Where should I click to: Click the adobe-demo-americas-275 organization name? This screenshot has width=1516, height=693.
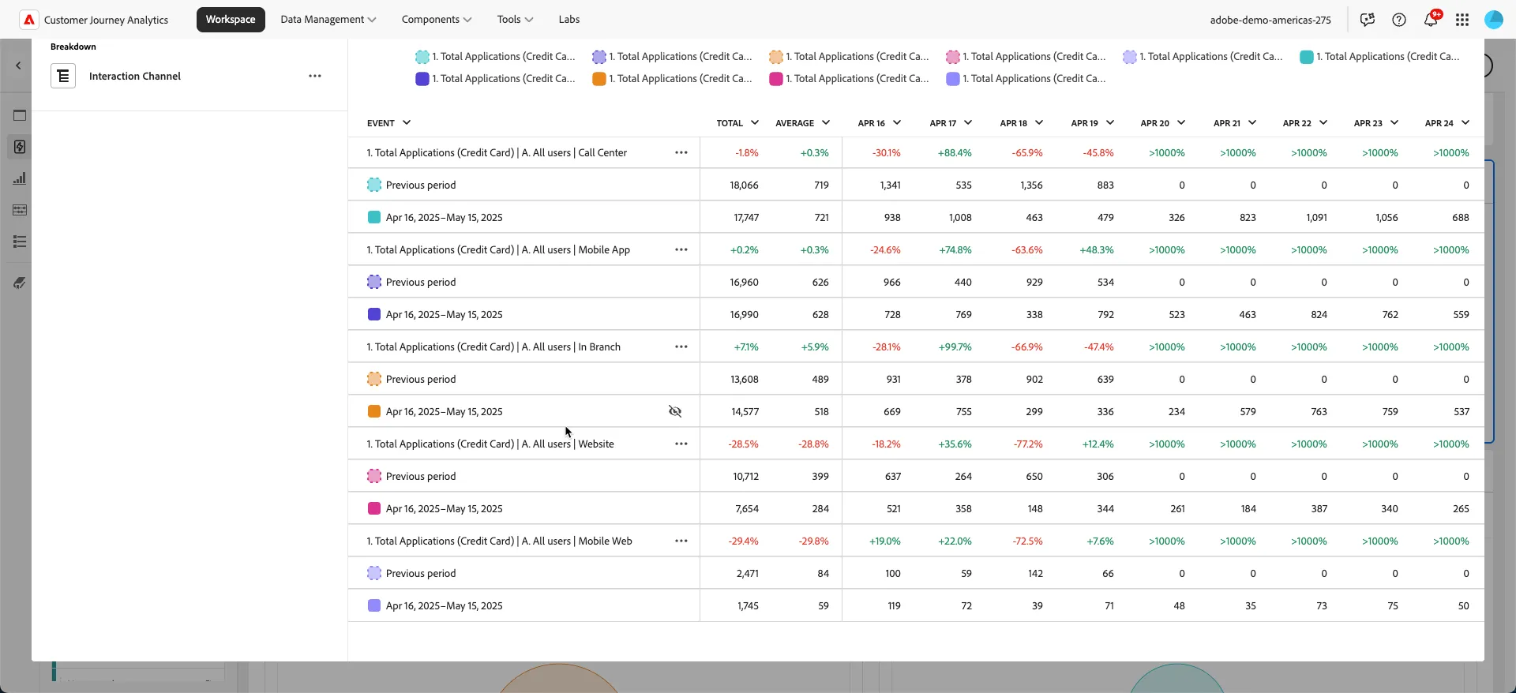(x=1270, y=20)
